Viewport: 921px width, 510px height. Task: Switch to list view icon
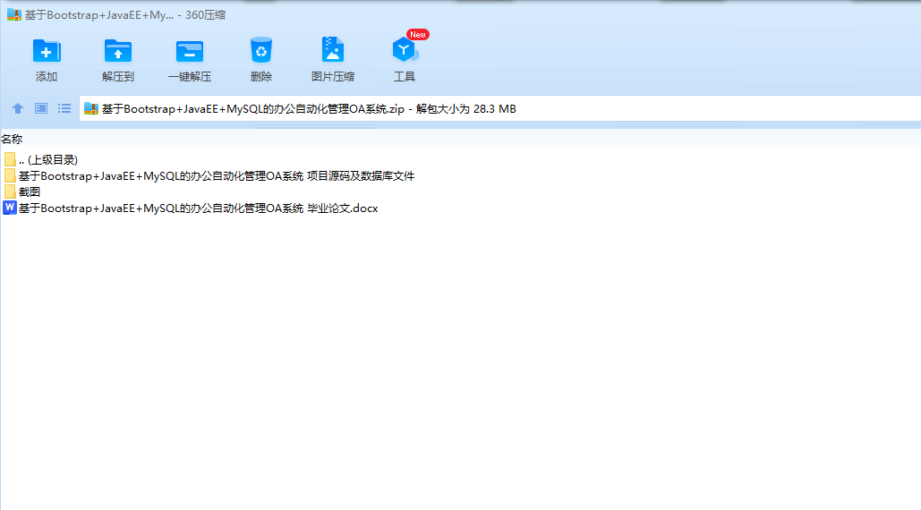64,108
